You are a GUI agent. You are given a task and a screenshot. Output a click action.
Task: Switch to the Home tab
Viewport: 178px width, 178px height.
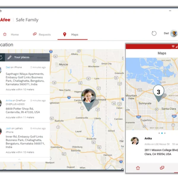click(x=15, y=35)
